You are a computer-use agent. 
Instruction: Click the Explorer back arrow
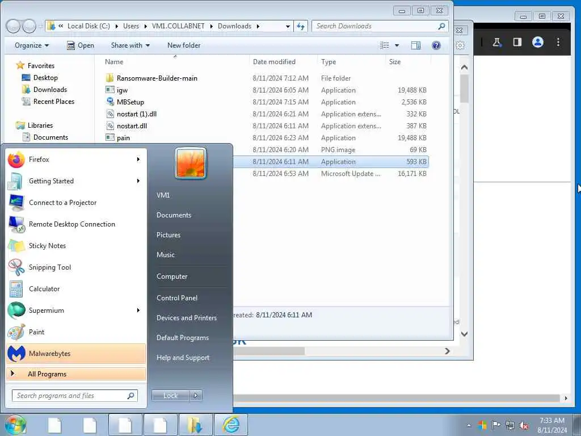coord(13,26)
